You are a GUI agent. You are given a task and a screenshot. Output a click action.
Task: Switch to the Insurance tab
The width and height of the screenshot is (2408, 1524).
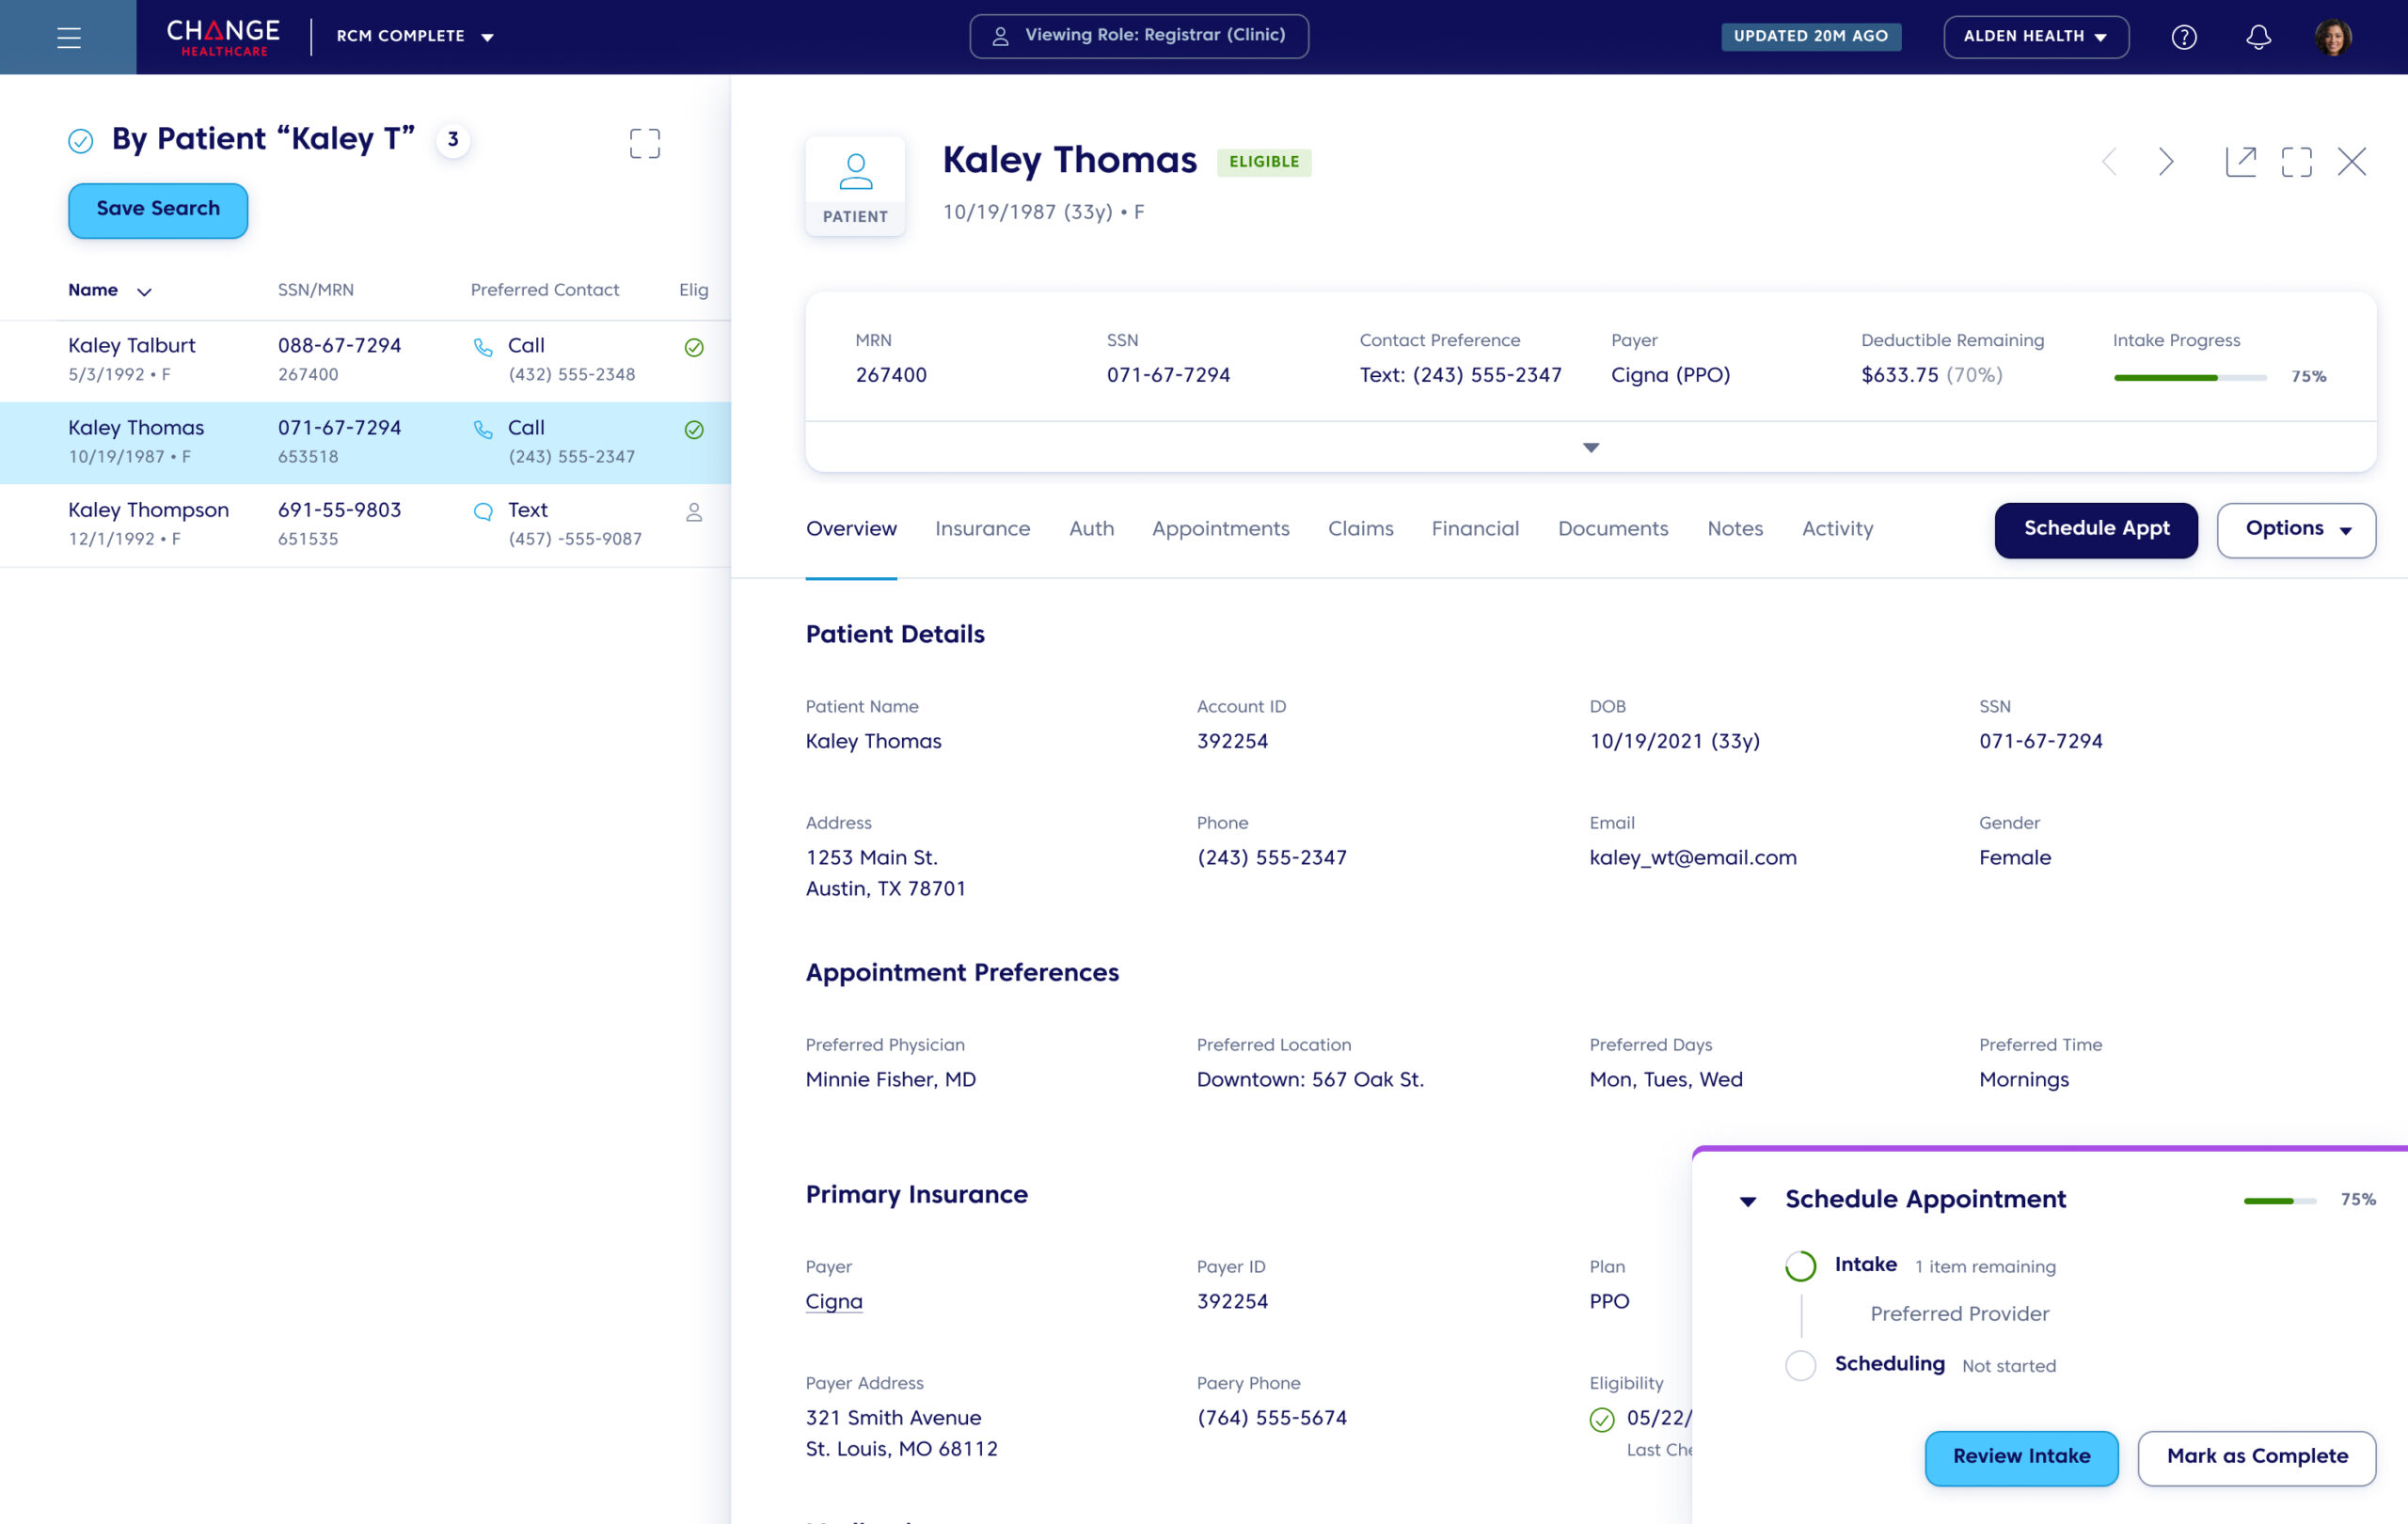click(x=982, y=528)
